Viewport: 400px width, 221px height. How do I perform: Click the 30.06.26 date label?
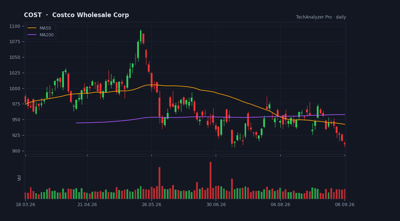point(216,205)
